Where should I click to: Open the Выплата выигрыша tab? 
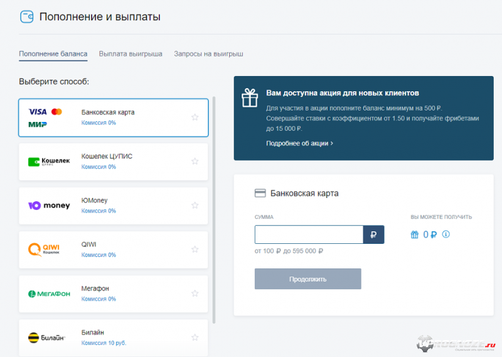(131, 54)
